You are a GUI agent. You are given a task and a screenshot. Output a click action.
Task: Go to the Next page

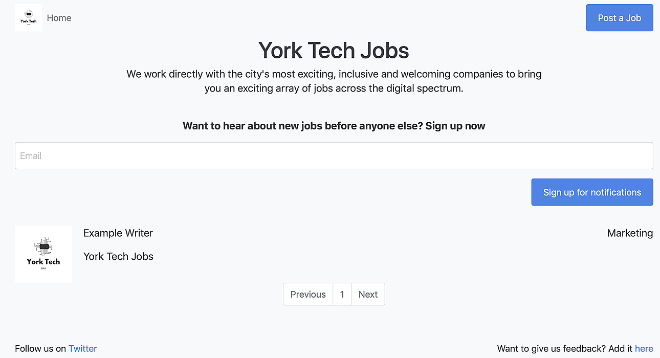click(x=368, y=295)
